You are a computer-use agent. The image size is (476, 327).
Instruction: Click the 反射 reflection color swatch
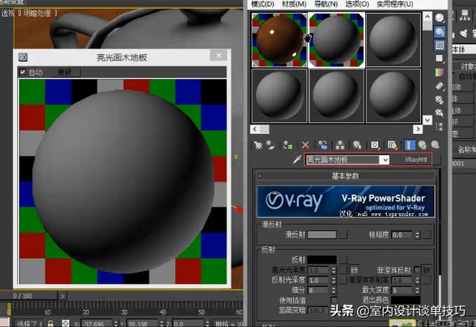(x=322, y=260)
